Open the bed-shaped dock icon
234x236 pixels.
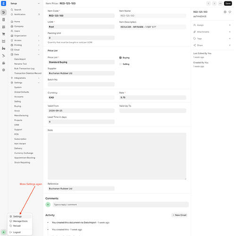click(3, 41)
